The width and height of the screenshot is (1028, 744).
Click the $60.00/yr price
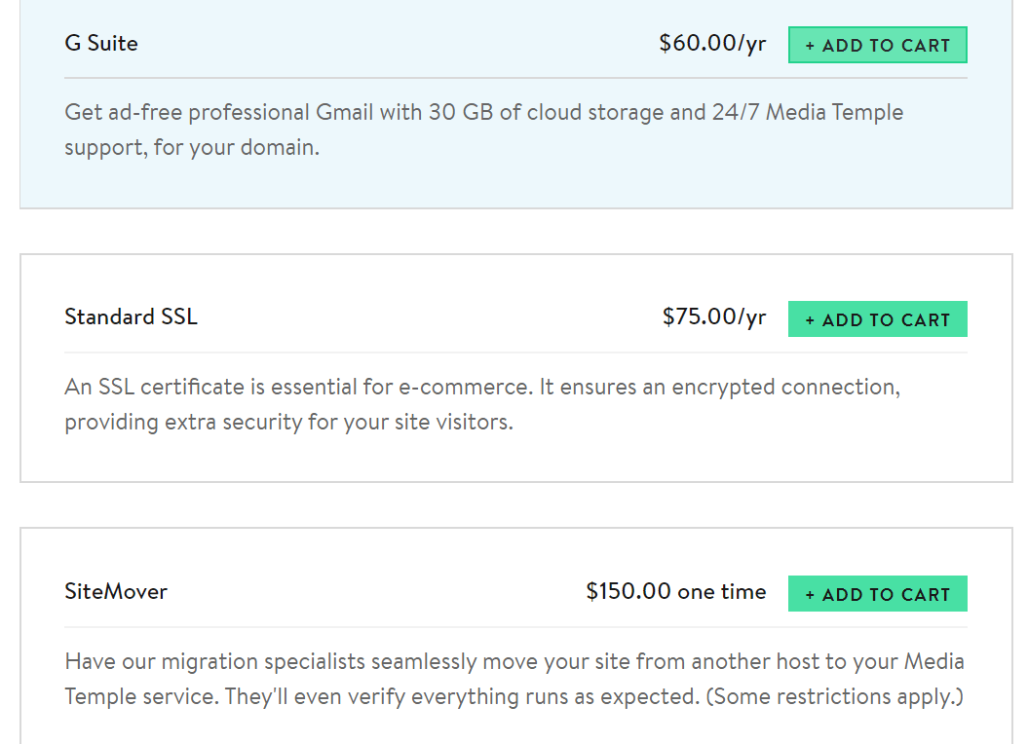click(x=712, y=43)
